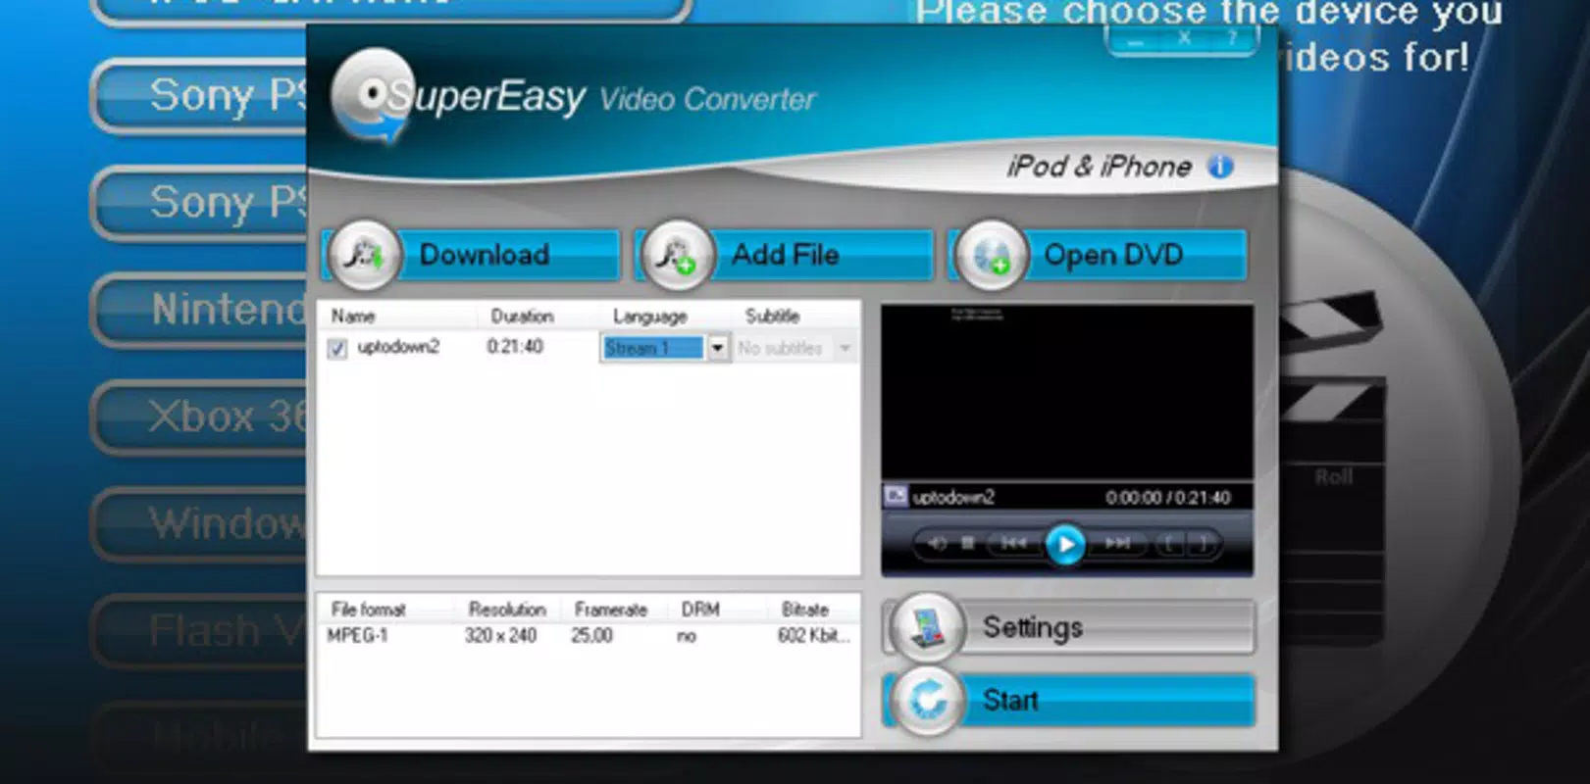1590x784 pixels.
Task: Click the iPod & iPhone device label
Action: click(x=1099, y=167)
